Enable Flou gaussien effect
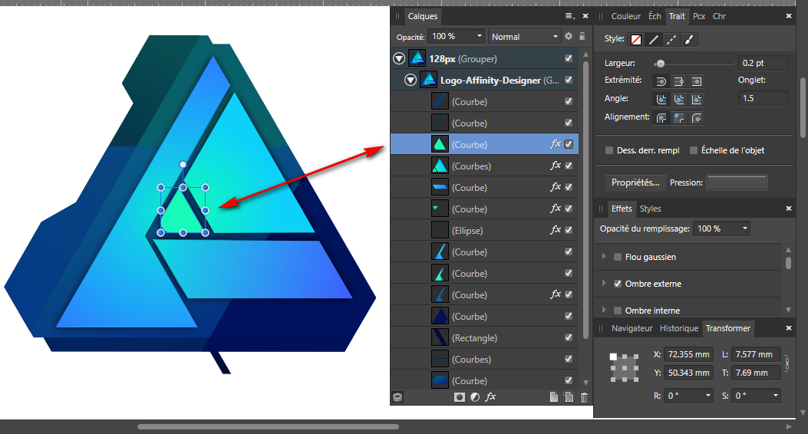Screen dimensions: 808x434 (618, 257)
